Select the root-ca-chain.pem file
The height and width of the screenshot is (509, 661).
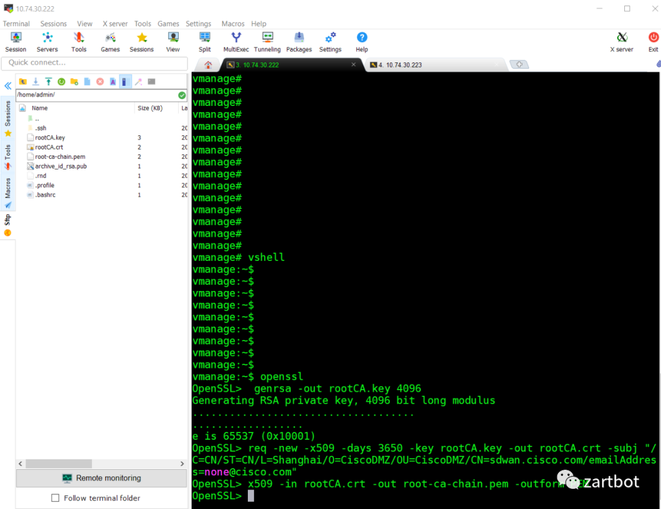click(60, 157)
